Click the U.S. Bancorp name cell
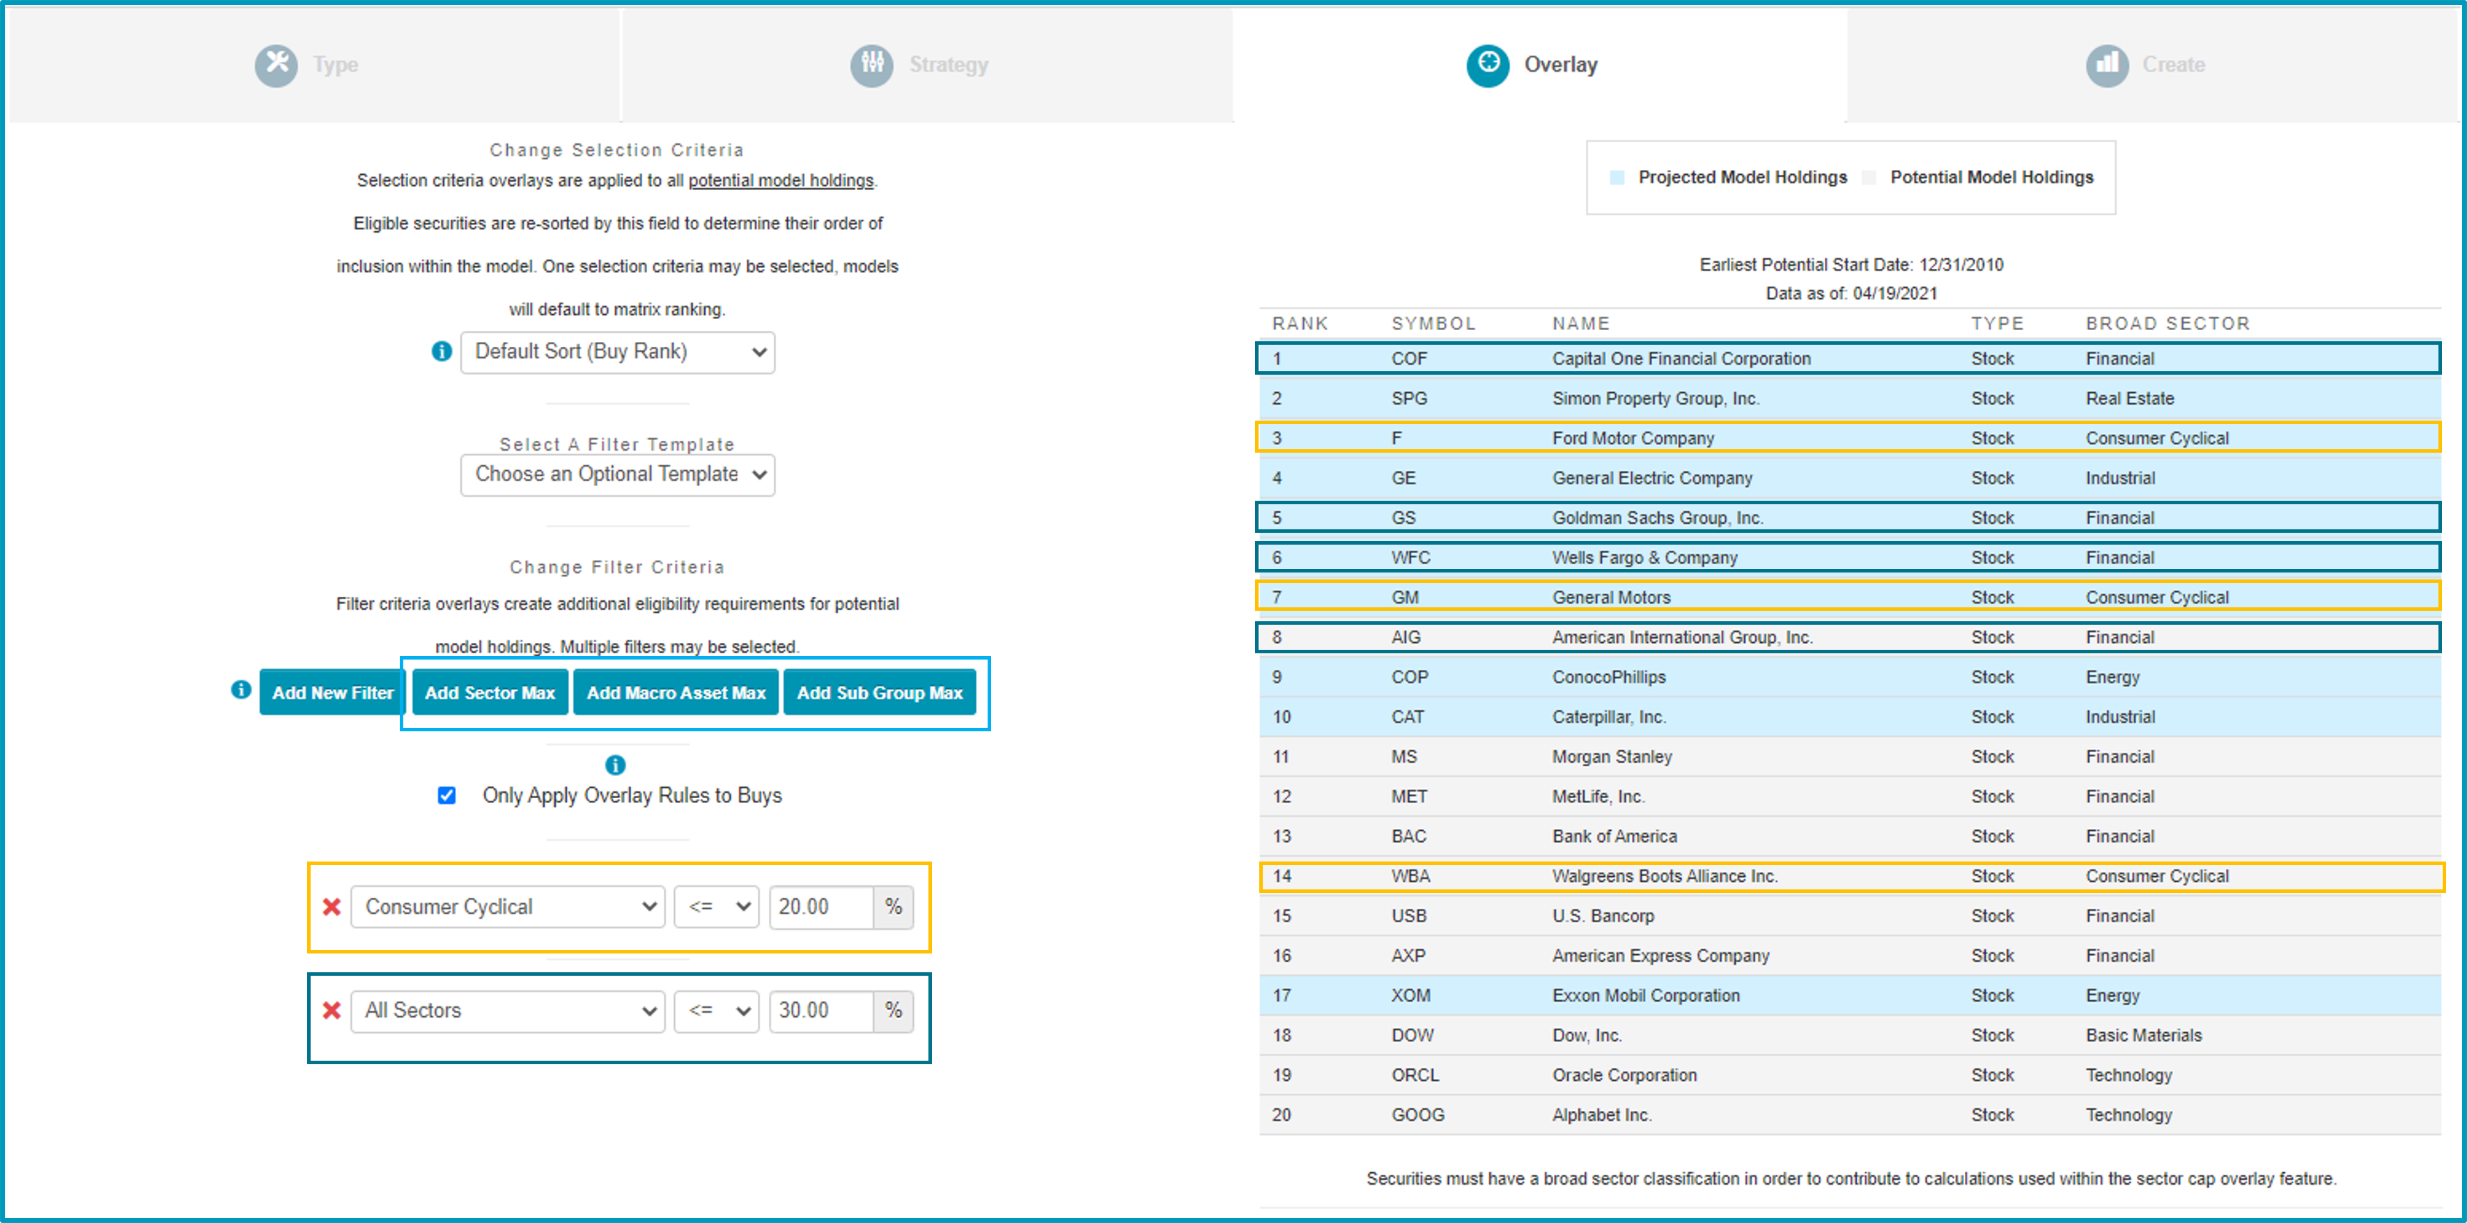 pos(1603,916)
